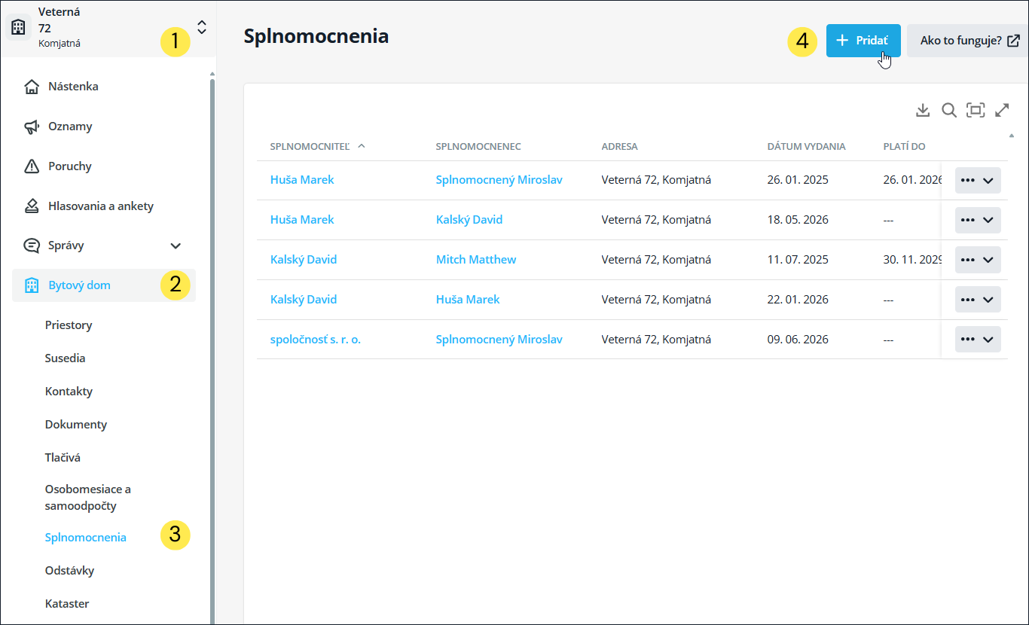Screen dimensions: 1029x625
Task: Click the fit-to-screen frame icon
Action: pos(976,111)
